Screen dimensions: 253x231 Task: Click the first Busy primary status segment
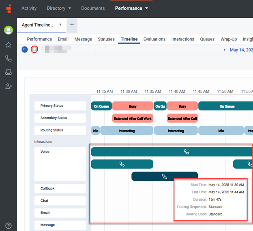point(133,106)
